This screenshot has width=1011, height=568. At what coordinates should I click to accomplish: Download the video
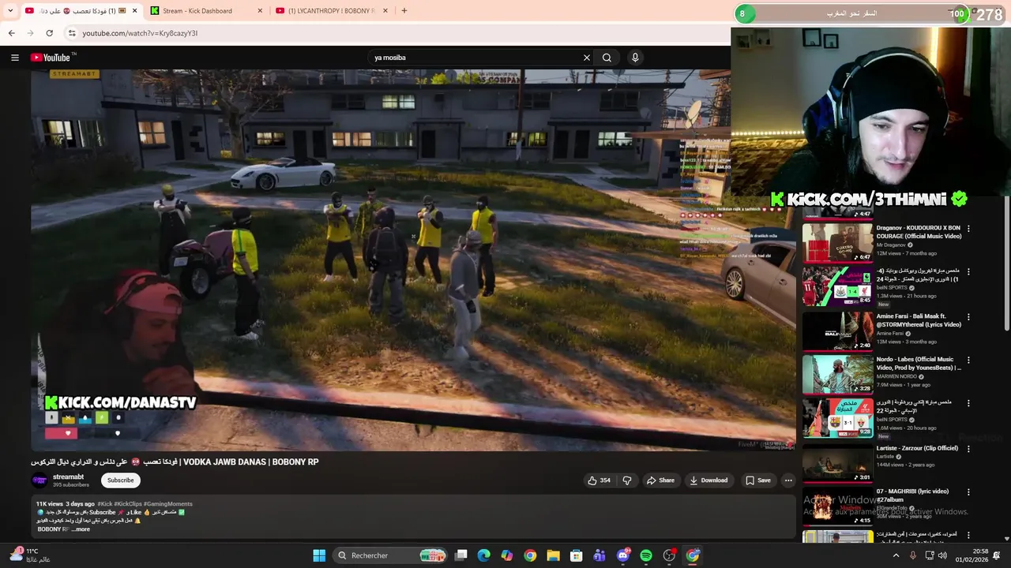pyautogui.click(x=708, y=480)
